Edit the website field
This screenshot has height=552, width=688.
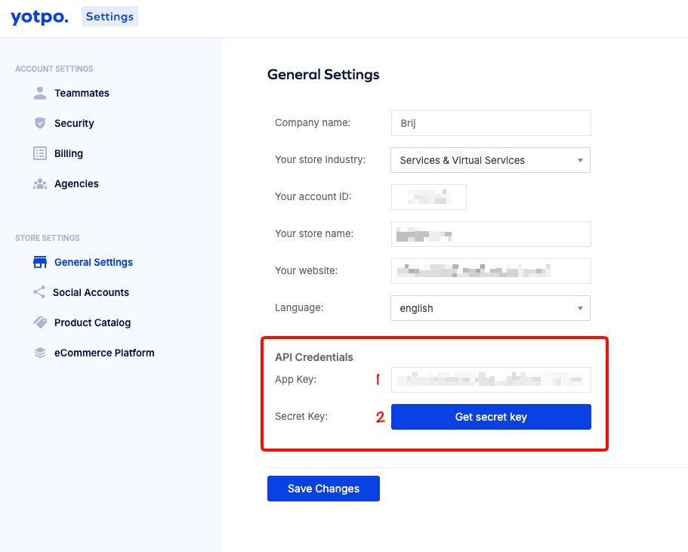[491, 271]
